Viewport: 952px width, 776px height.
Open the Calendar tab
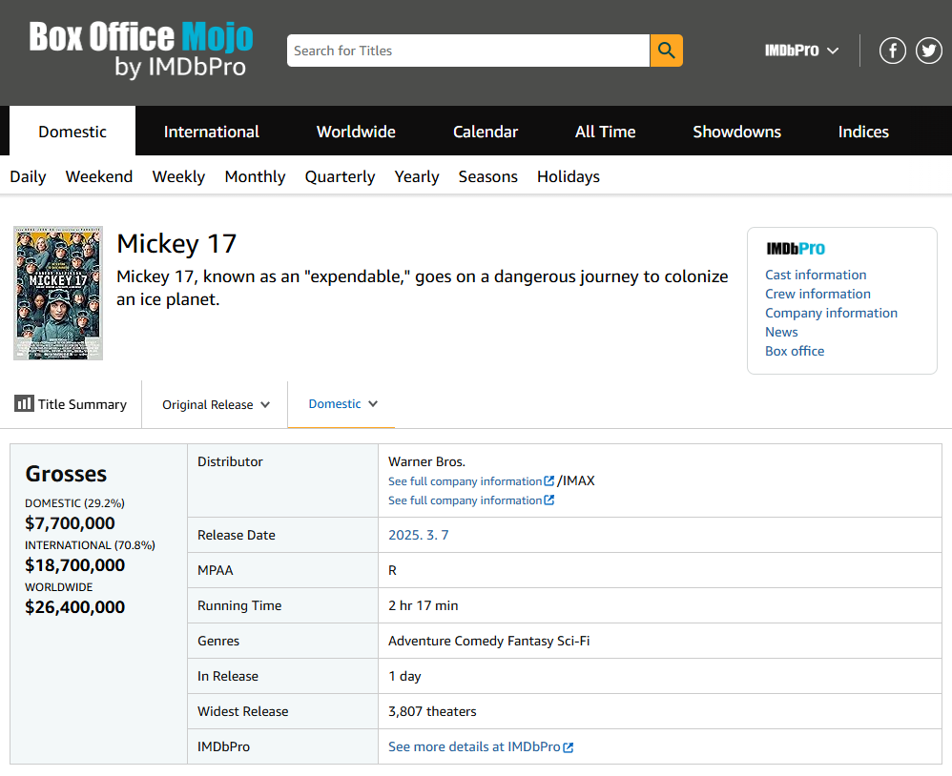pos(486,132)
